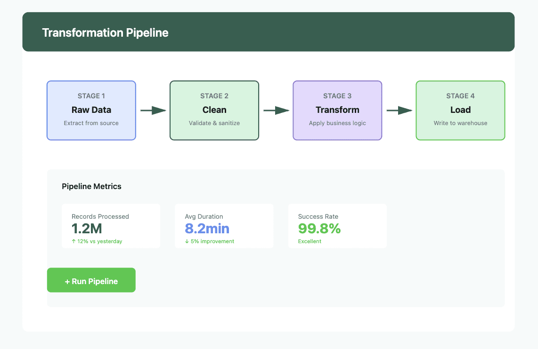Select the Stage 2 Clean box
Viewport: 538px width, 349px height.
(214, 110)
